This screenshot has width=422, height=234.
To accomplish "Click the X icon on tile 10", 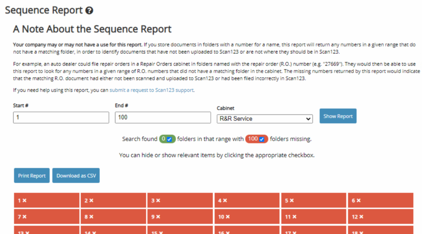I will click(228, 217).
